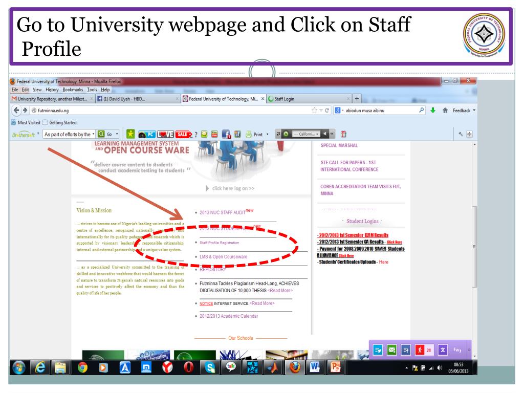
Task: Open the REPOSITORY link
Action: coord(212,270)
